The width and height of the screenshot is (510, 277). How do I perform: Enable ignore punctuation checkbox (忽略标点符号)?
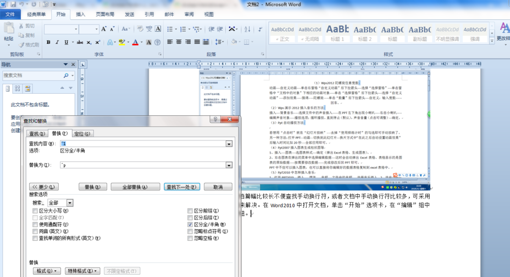(190, 231)
